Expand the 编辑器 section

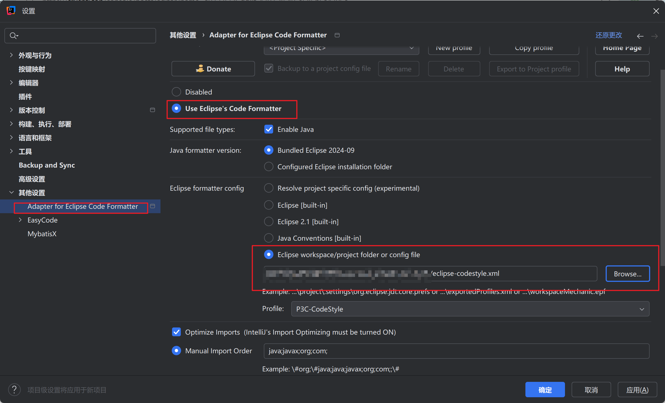(x=11, y=83)
